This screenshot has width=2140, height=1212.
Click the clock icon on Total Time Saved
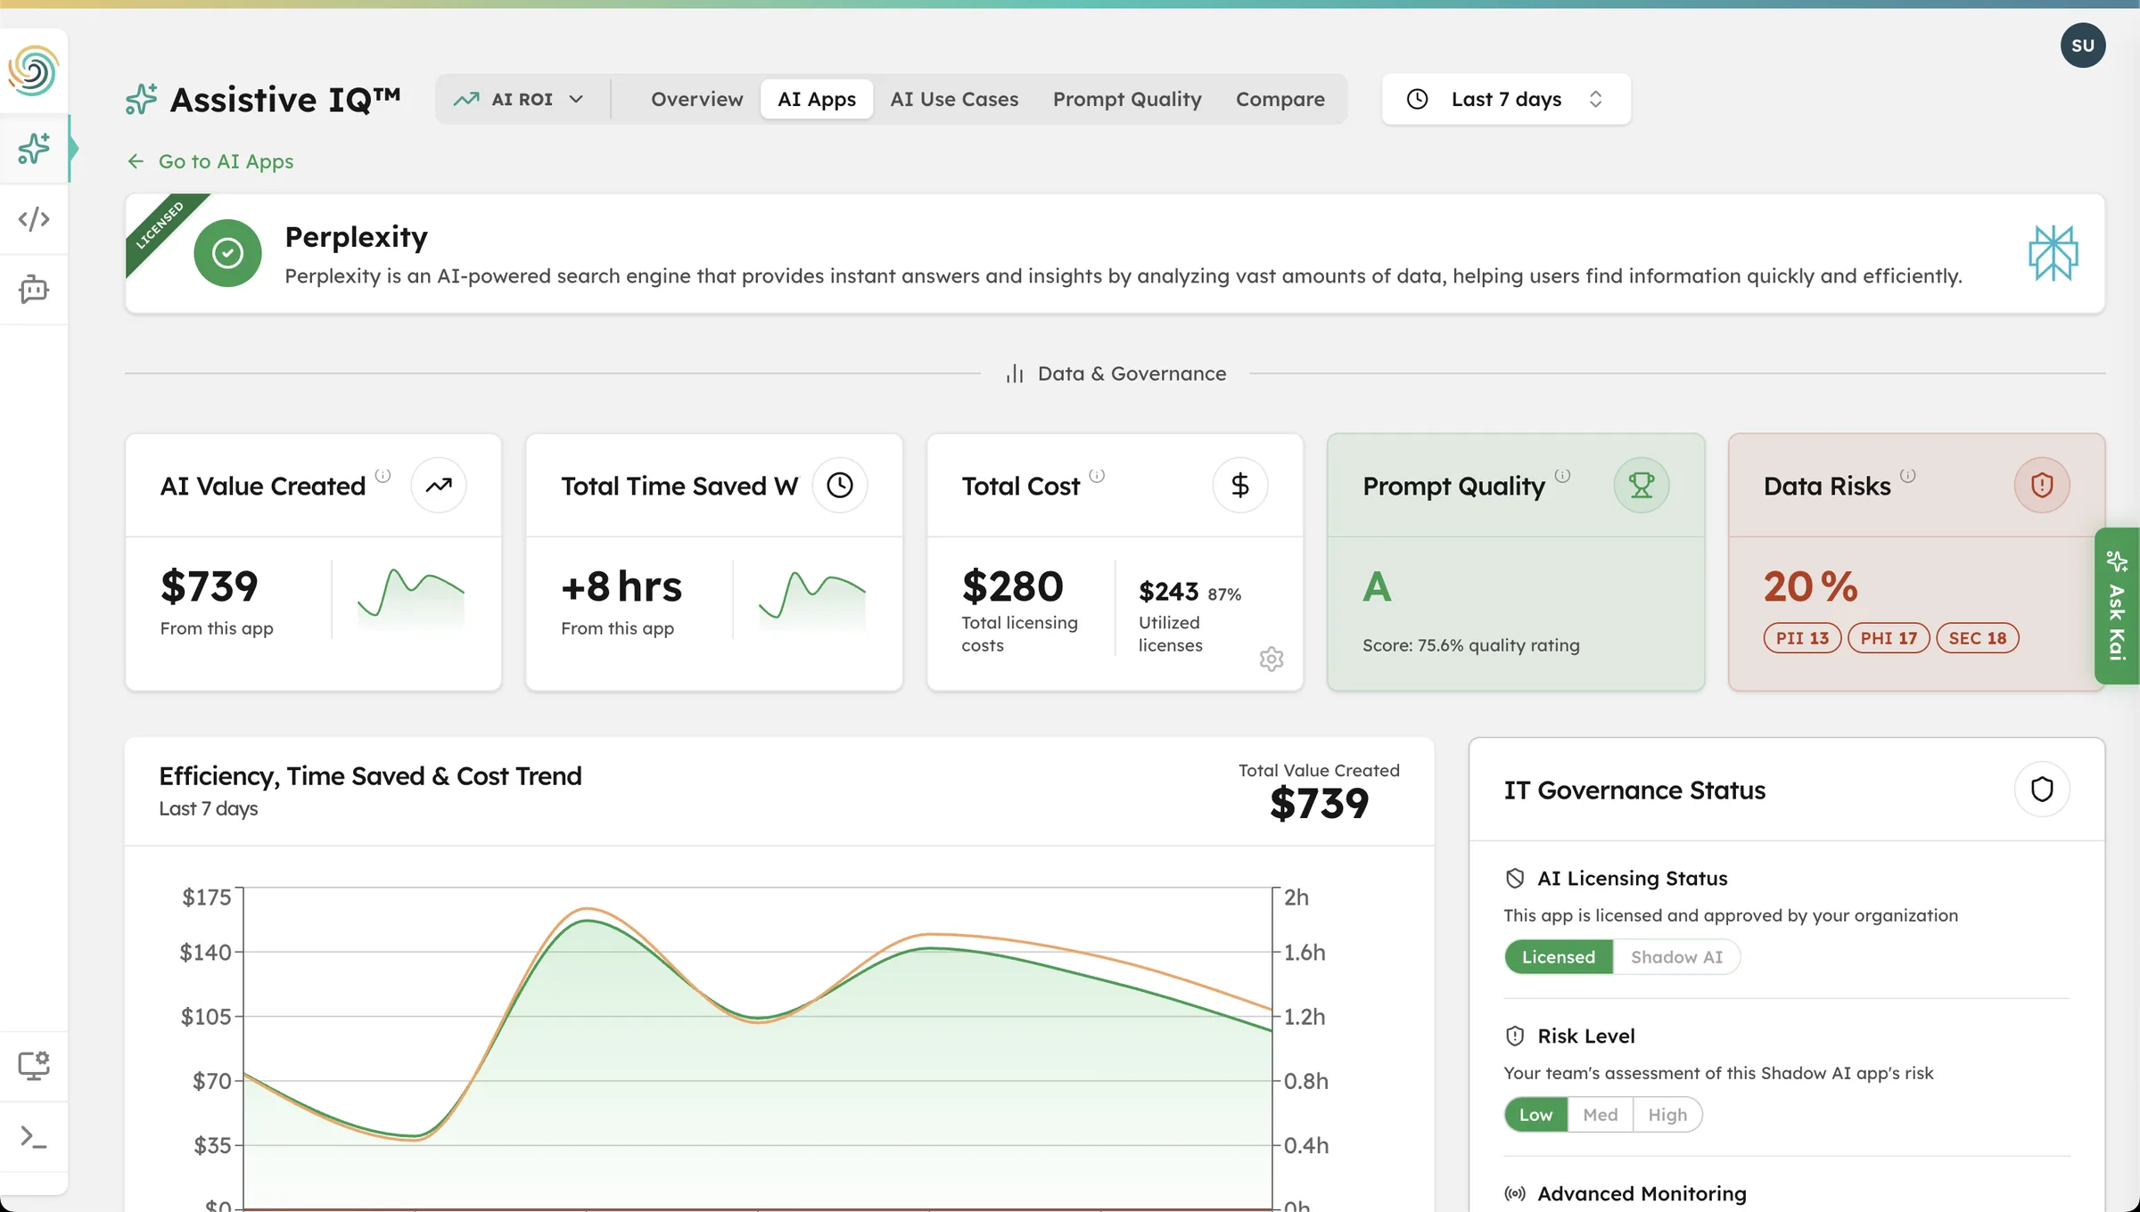[x=840, y=485]
